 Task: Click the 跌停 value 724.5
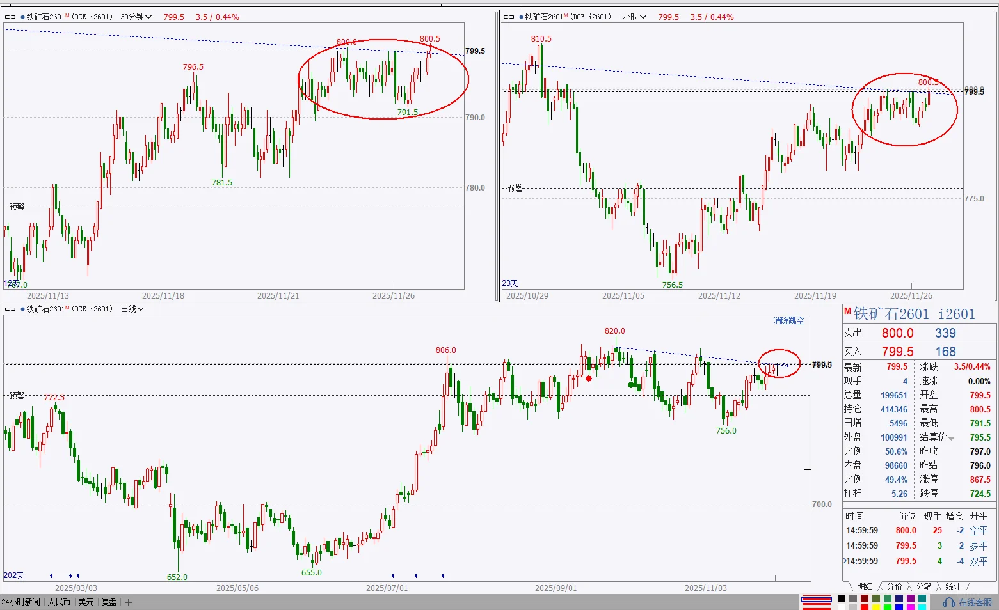(x=980, y=494)
